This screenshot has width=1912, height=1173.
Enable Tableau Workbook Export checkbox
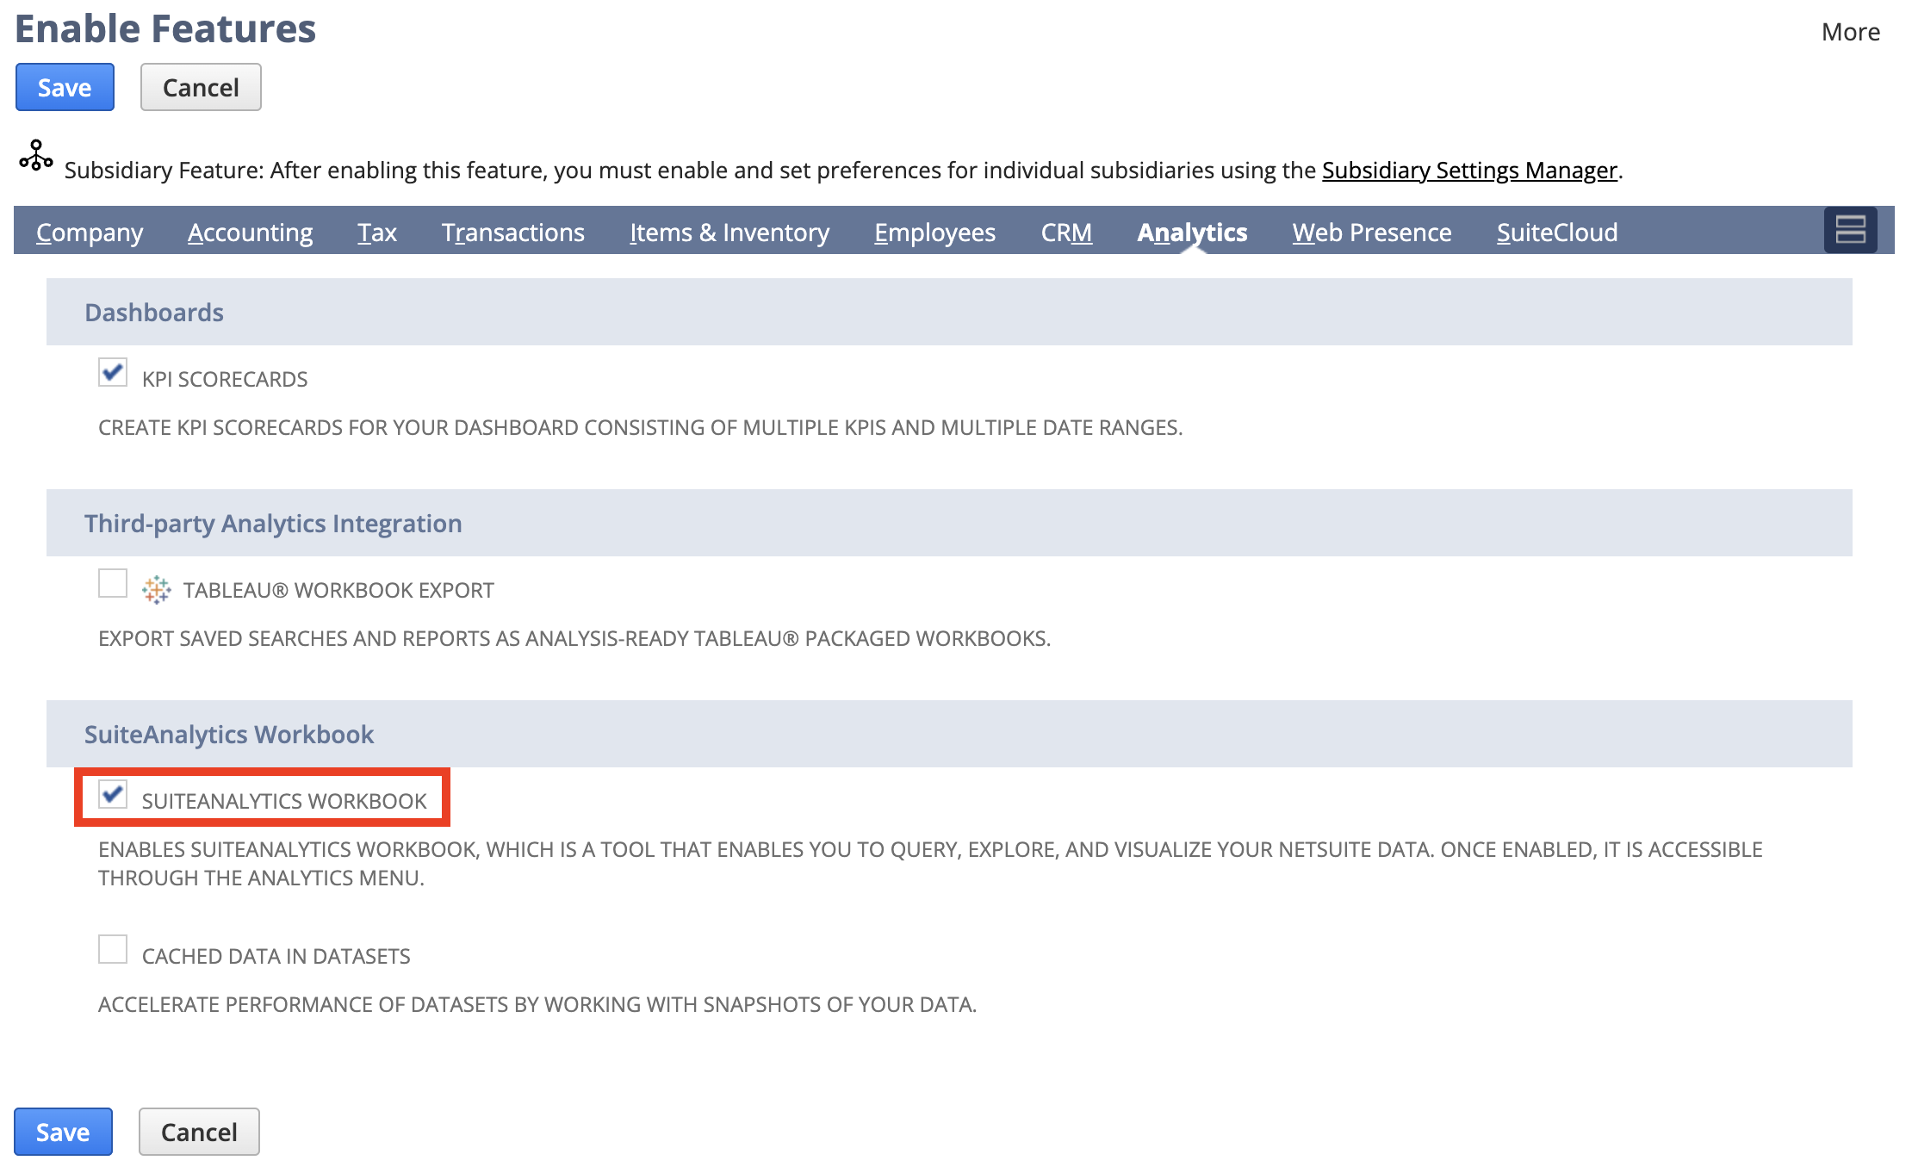tap(113, 584)
